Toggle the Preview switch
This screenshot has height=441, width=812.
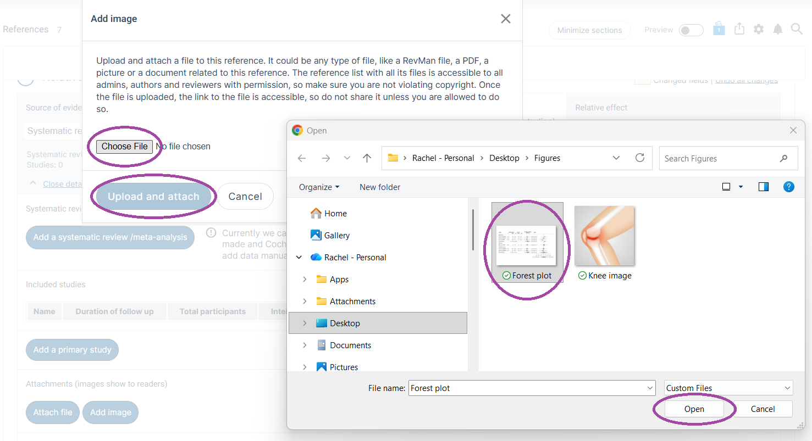click(691, 30)
